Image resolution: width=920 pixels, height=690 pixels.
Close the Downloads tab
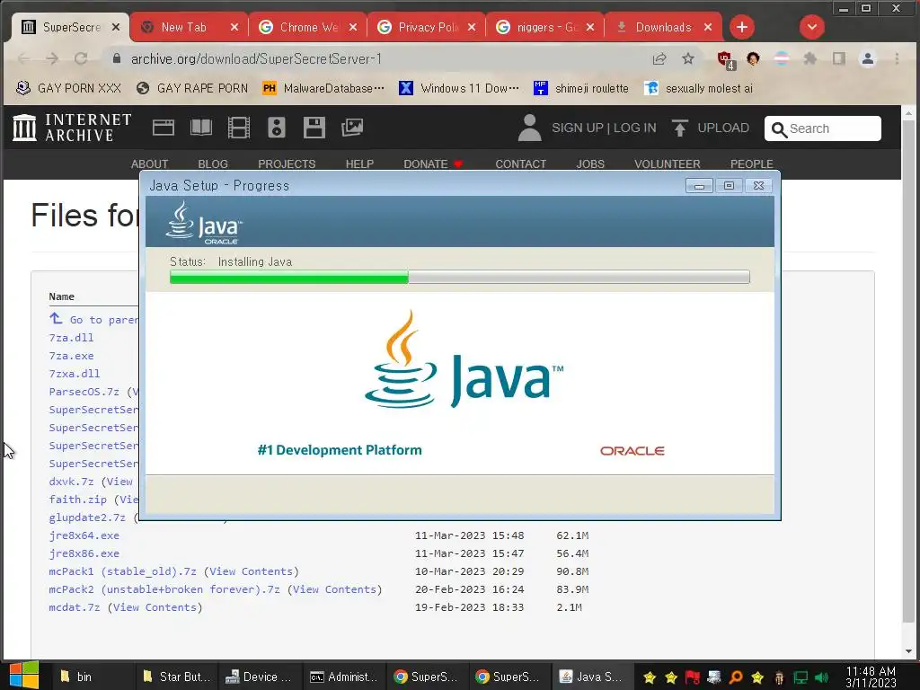tap(708, 27)
